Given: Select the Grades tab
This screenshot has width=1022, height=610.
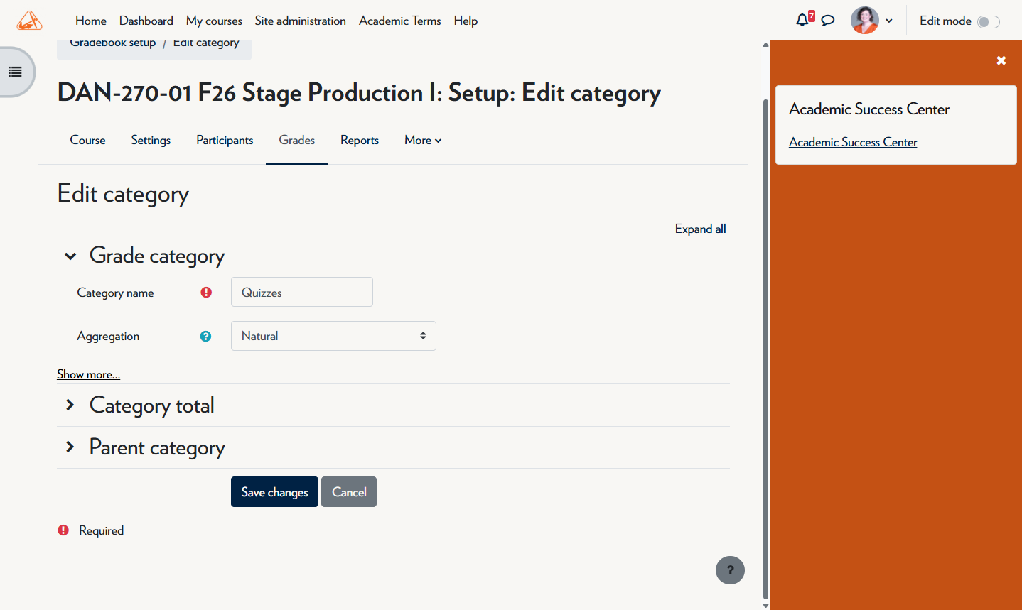Looking at the screenshot, I should tap(297, 140).
